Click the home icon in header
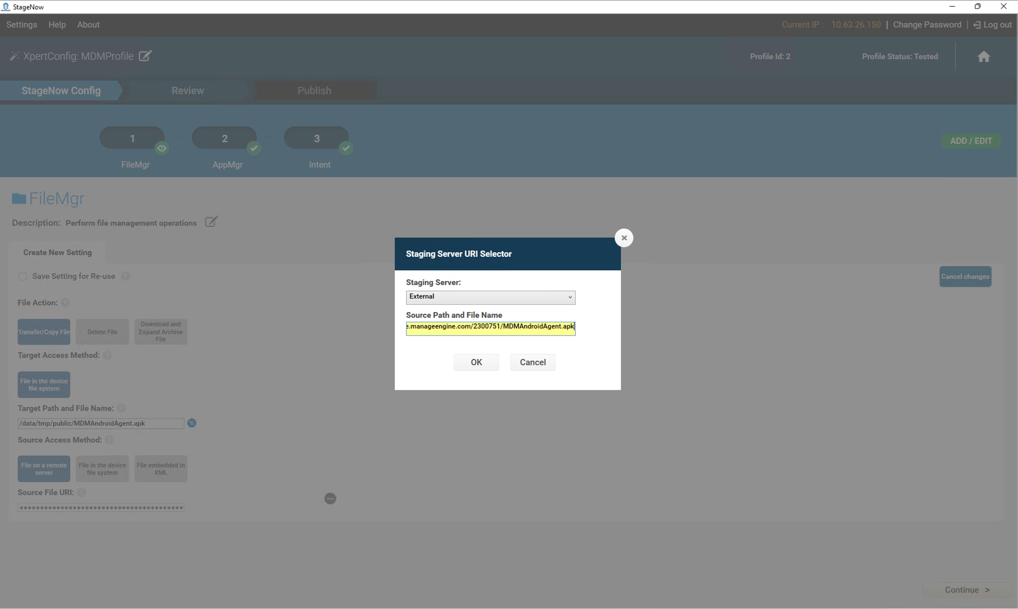 pos(984,56)
